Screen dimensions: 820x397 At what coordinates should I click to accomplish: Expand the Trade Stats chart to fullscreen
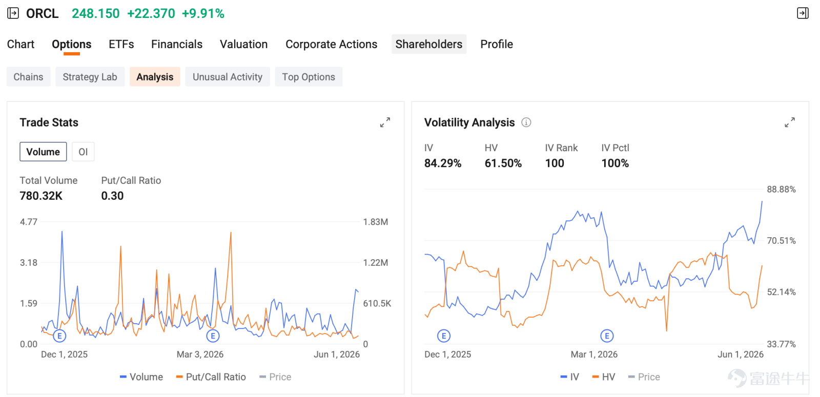click(x=385, y=122)
